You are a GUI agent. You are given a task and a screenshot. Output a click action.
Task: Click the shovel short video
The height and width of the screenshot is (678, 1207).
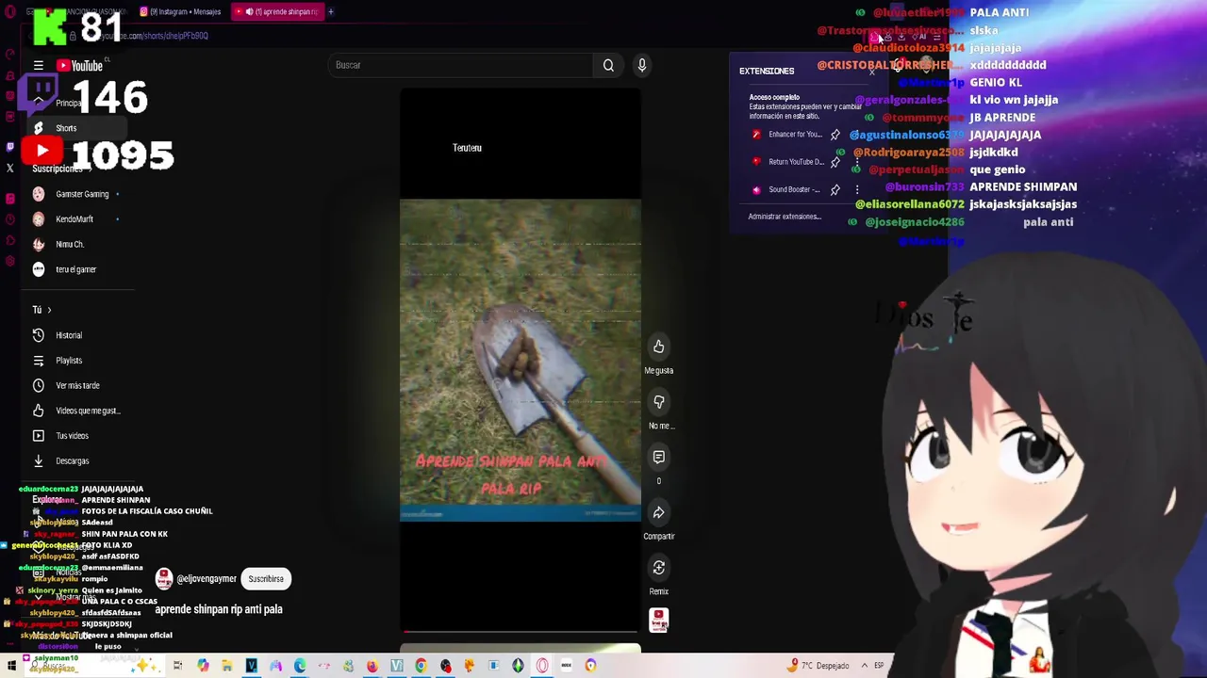(521, 358)
